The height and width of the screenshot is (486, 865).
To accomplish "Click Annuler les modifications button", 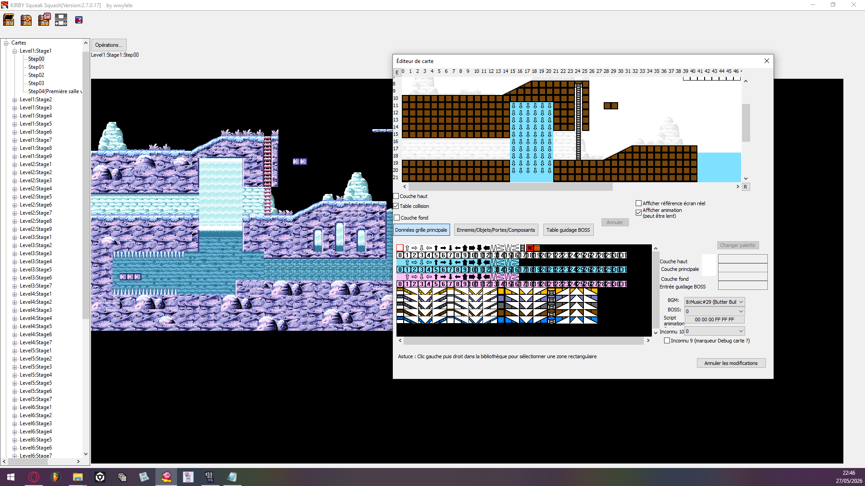I will [731, 363].
